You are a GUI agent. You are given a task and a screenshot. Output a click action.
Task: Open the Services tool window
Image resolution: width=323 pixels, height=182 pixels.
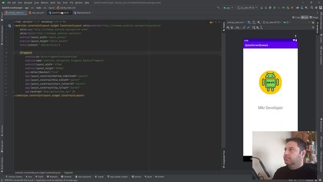coord(136,176)
